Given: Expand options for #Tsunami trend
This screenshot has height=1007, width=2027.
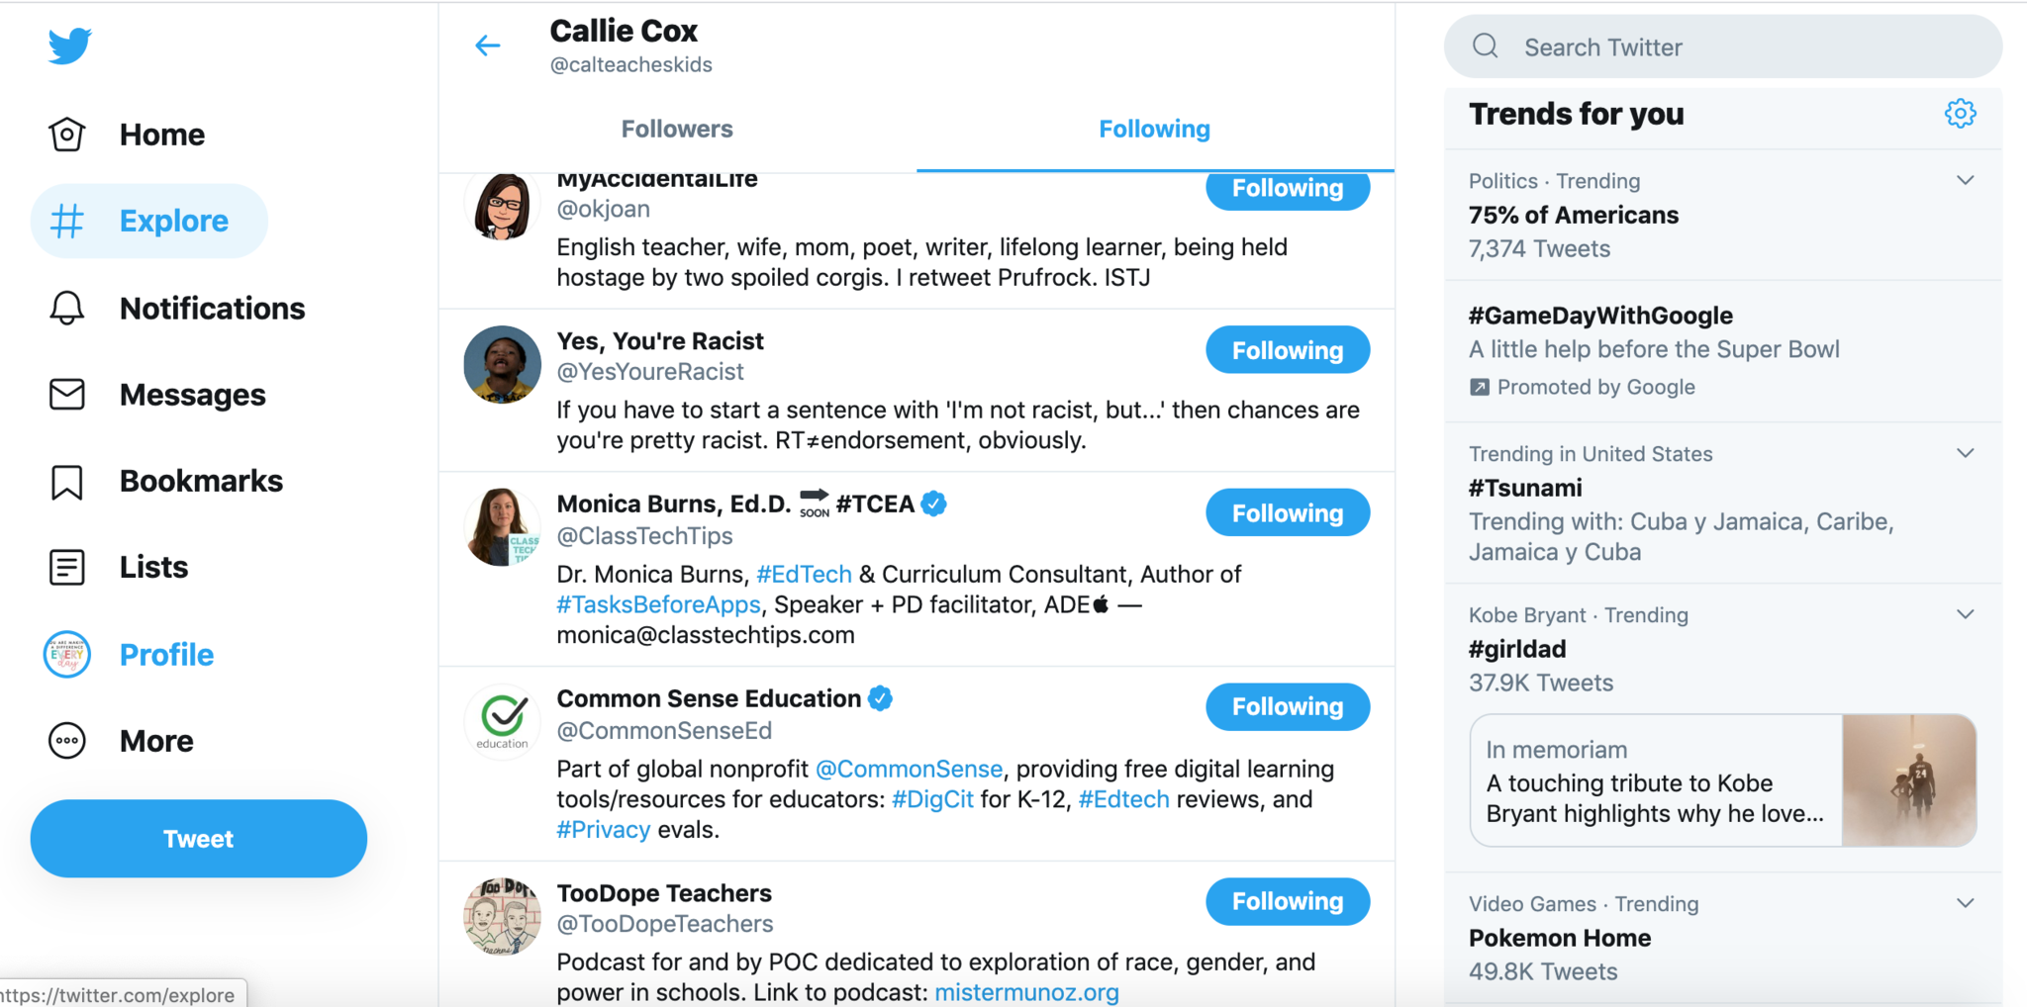Looking at the screenshot, I should click(x=1966, y=453).
